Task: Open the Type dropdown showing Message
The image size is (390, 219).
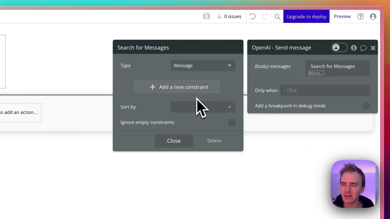Action: [203, 65]
